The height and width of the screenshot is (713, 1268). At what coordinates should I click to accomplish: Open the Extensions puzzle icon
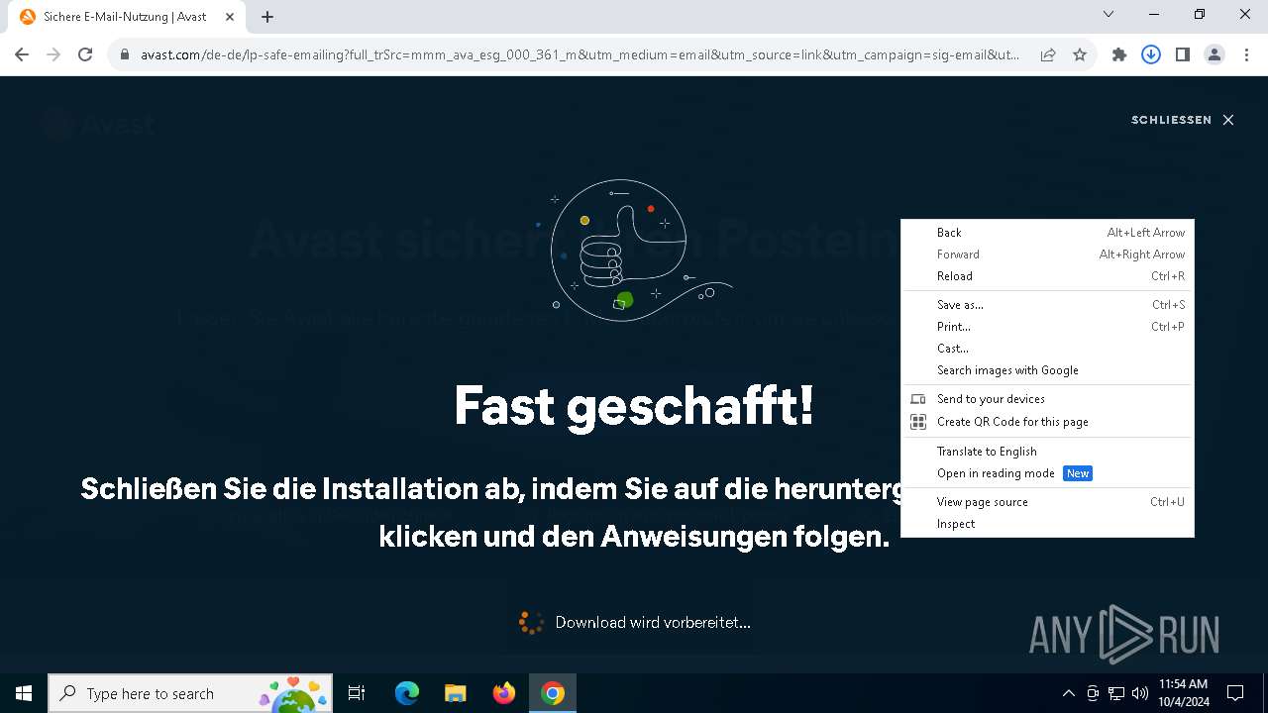pos(1119,55)
